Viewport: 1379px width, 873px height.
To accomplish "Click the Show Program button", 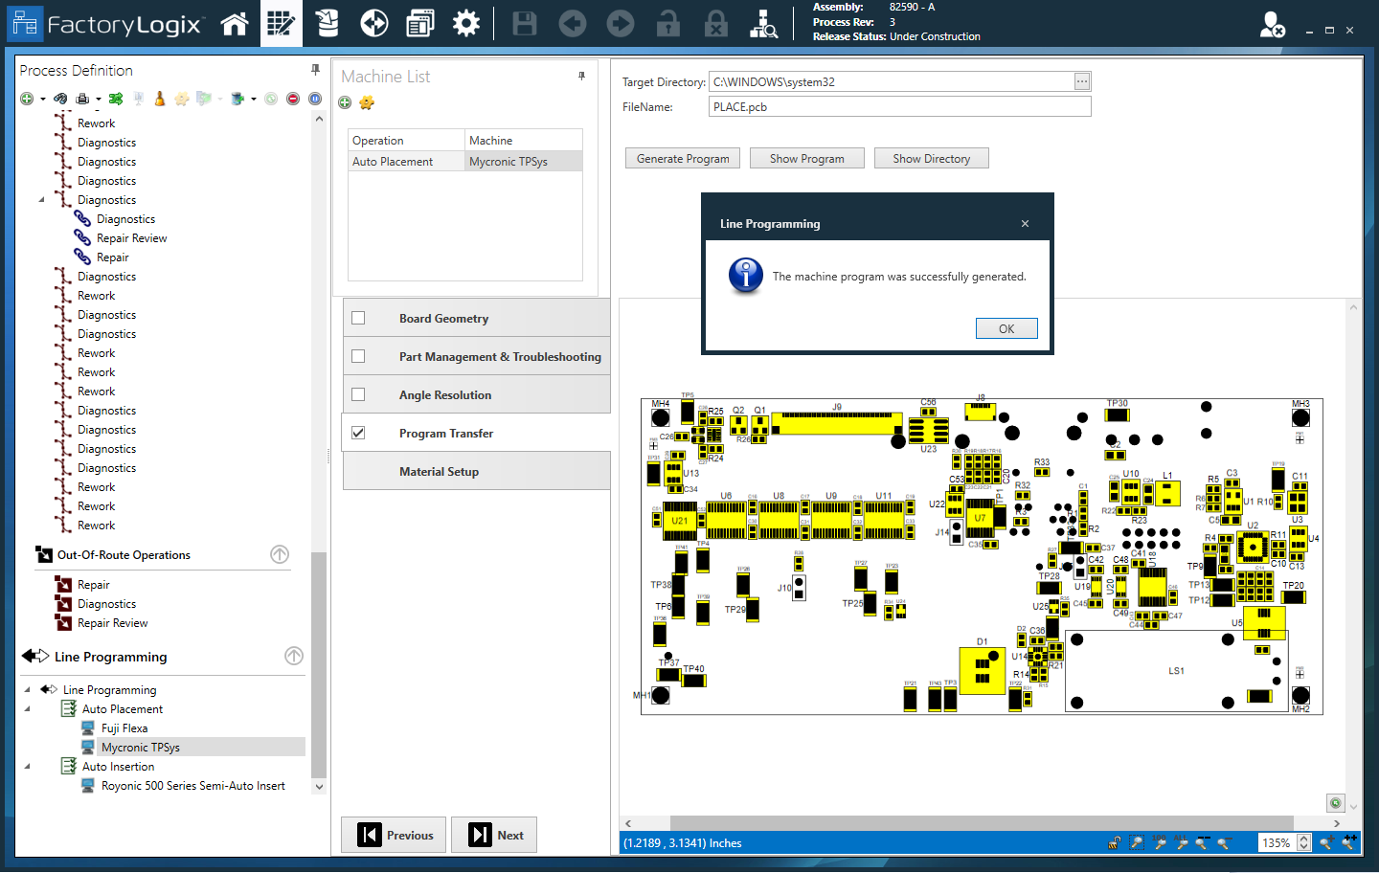I will click(806, 159).
